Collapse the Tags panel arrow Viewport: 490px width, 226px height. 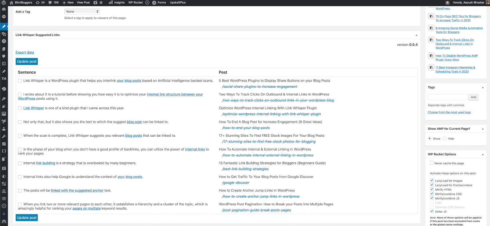[483, 87]
